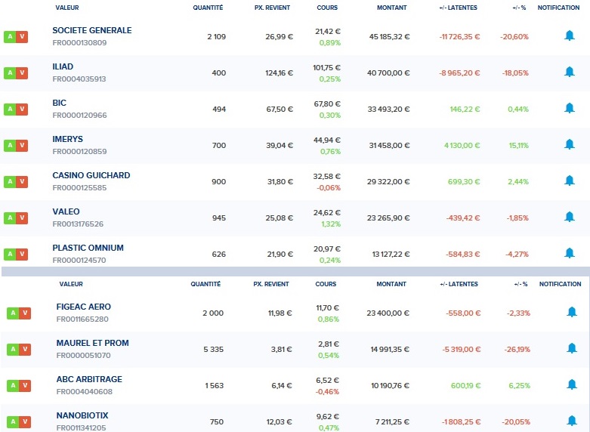Click red V sell button for ABC ARBITRAGE
This screenshot has width=590, height=432.
[x=25, y=385]
